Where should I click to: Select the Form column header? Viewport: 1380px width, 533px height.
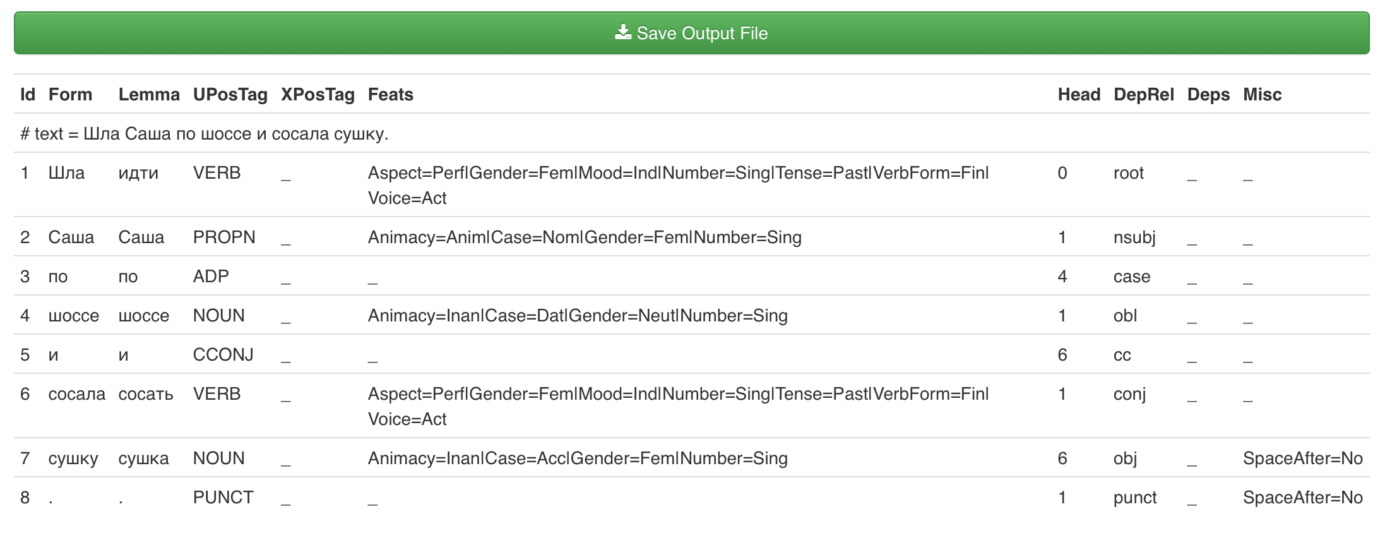[70, 95]
